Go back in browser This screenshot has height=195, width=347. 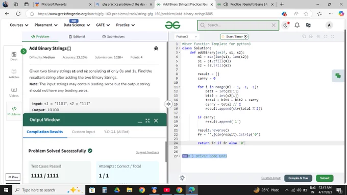(7, 14)
